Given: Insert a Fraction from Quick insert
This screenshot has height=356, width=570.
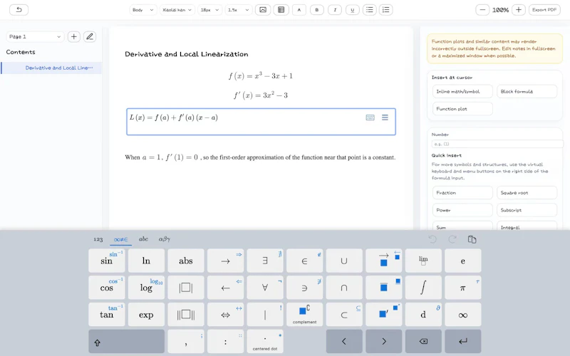Looking at the screenshot, I should 462,193.
